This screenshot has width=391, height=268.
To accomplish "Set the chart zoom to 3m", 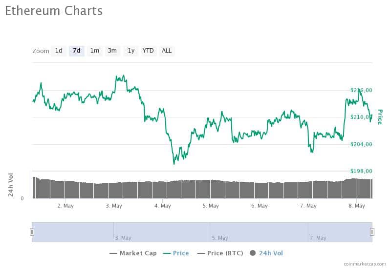I will (112, 51).
